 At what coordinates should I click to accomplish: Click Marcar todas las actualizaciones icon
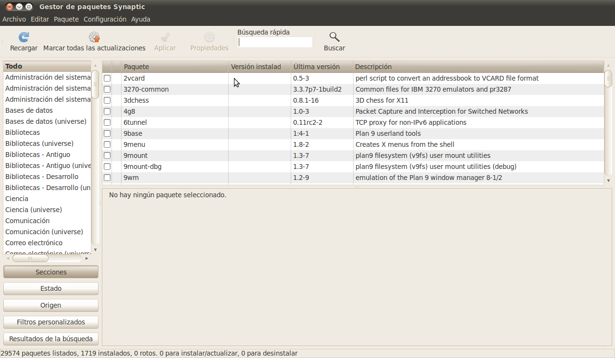pos(94,37)
